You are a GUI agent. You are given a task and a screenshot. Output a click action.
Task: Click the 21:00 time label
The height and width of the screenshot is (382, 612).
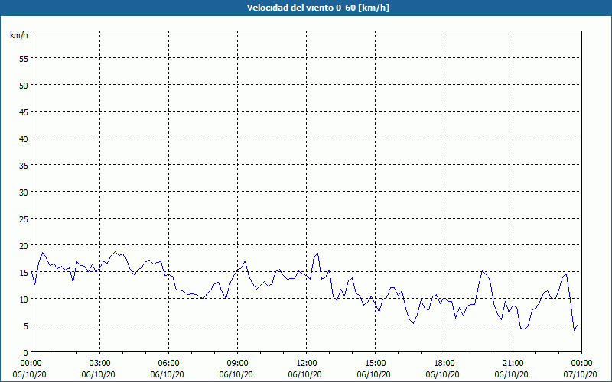point(513,364)
